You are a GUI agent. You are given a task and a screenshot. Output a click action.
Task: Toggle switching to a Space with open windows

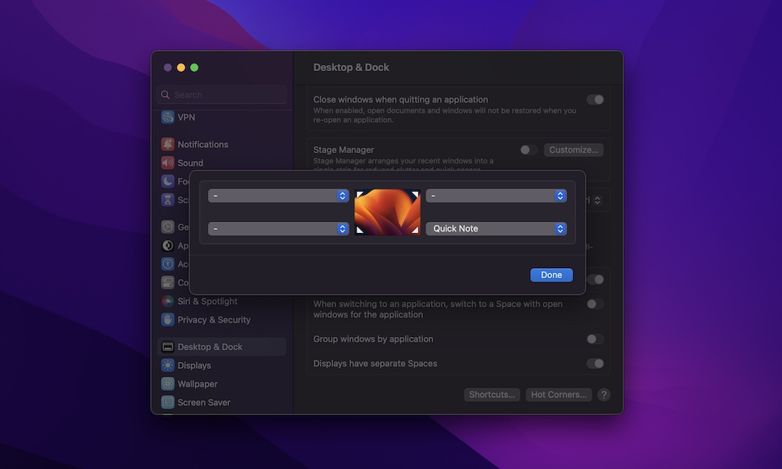pos(595,304)
